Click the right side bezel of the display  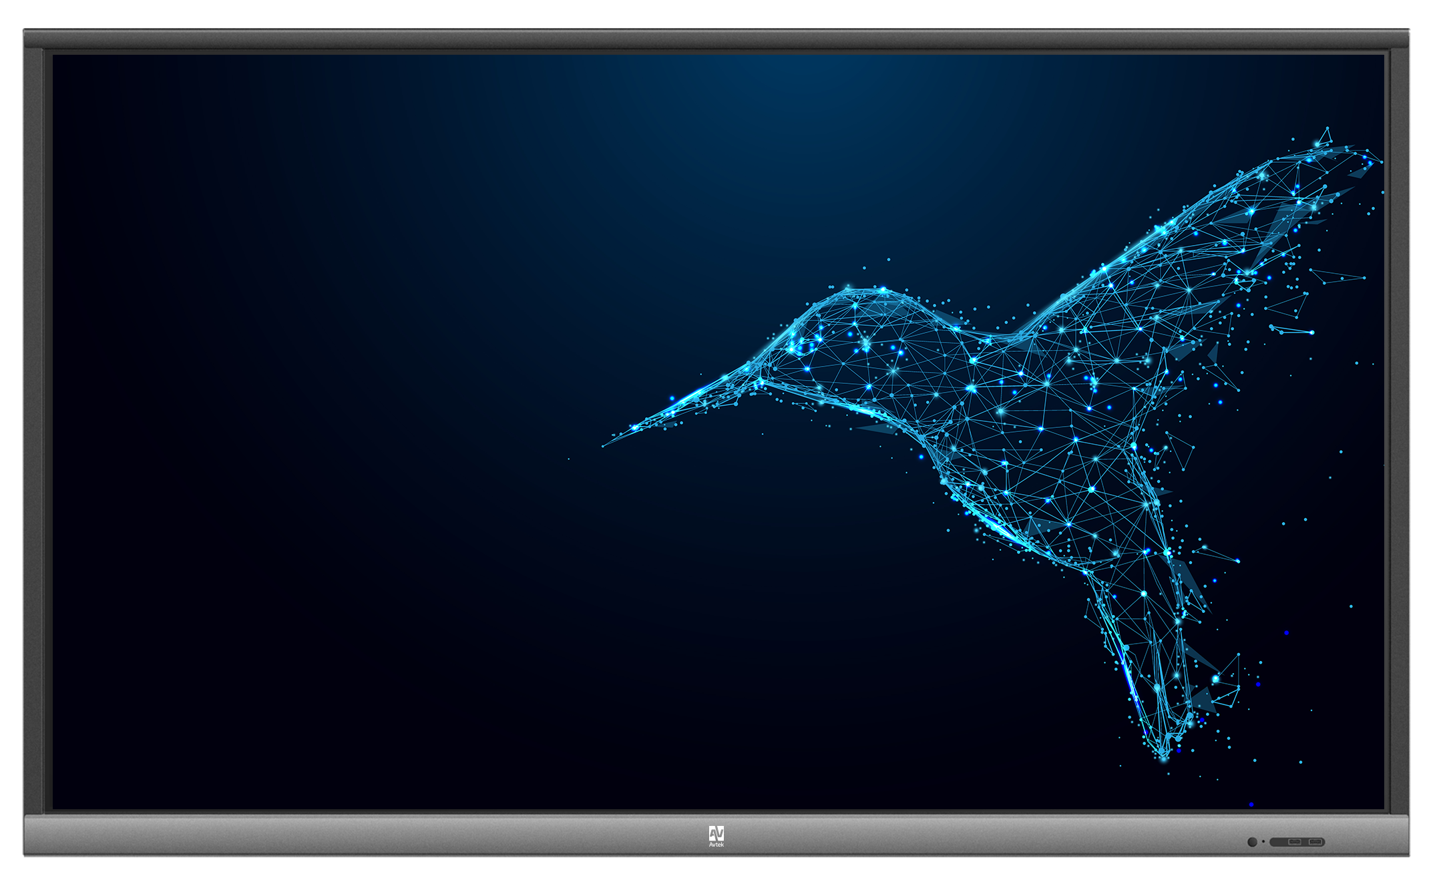(x=1400, y=434)
